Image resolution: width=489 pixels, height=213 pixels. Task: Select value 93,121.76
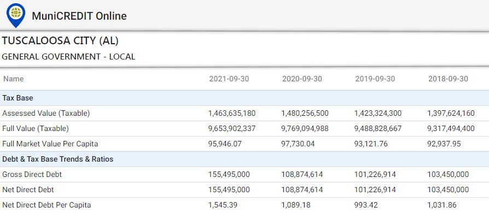pos(371,144)
